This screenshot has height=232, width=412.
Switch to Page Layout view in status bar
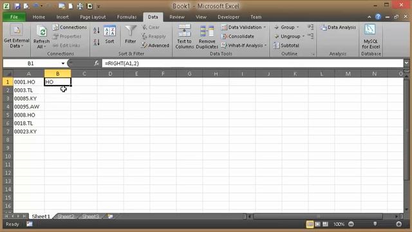[317, 224]
